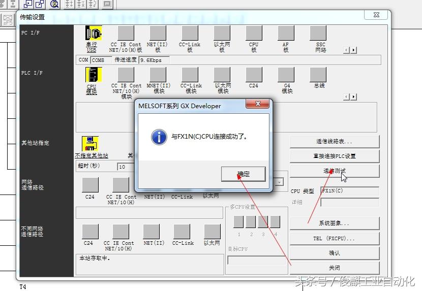Click the 与FX1N(C)CPU连接成功了。 message text
This screenshot has width=422, height=291.
click(209, 137)
